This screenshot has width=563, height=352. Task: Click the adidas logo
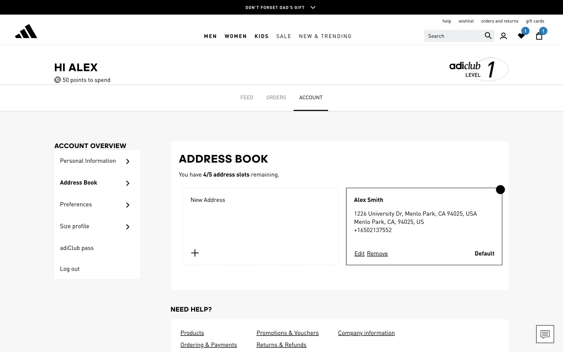(x=26, y=31)
